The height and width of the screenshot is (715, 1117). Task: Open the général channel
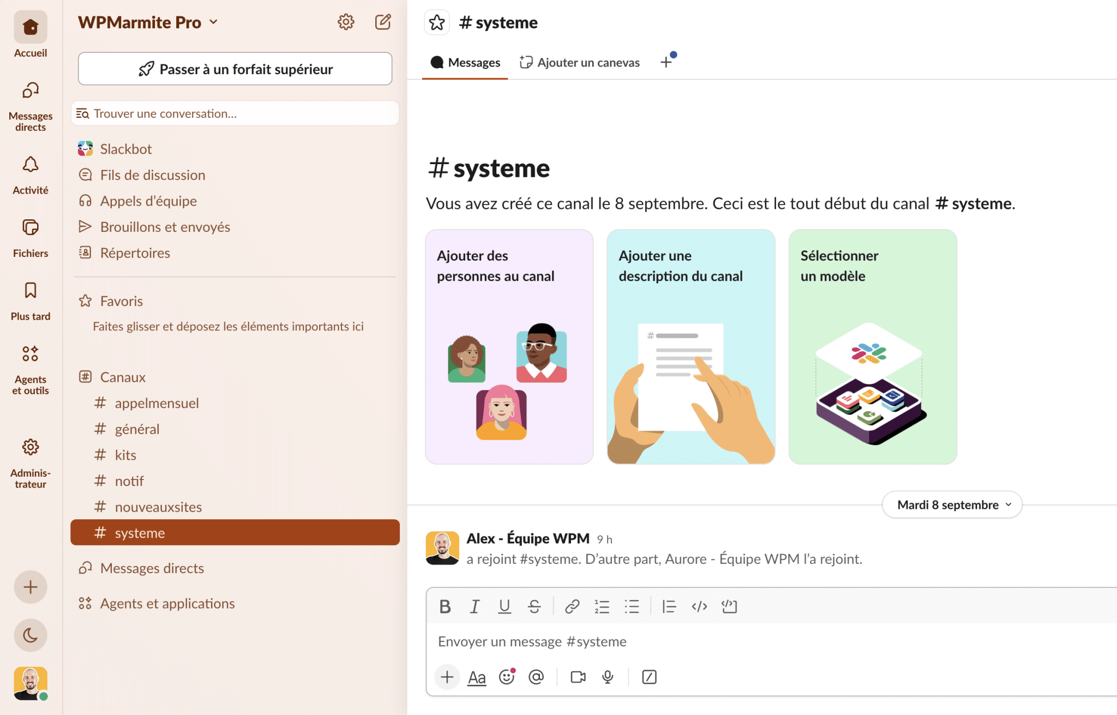(x=235, y=429)
